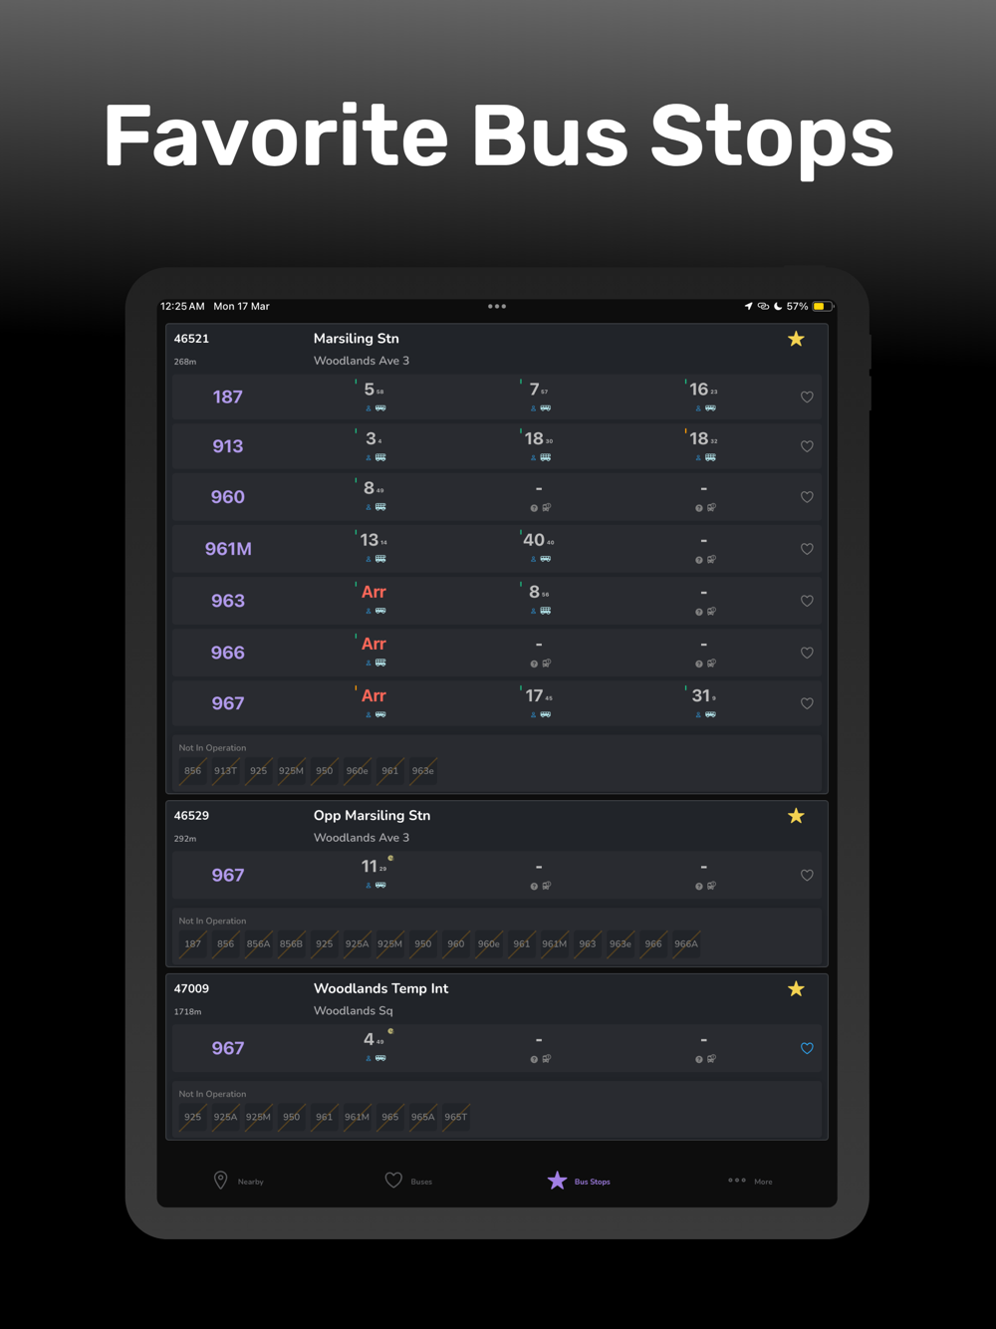Tap bus 967 third arrival 31 minutes
Image resolution: width=996 pixels, height=1329 pixels.
click(x=703, y=695)
